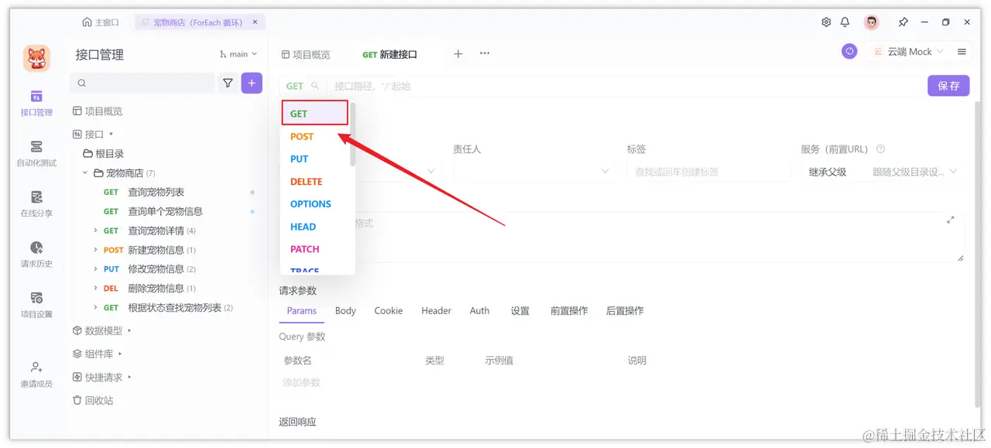
Task: Switch to the Body tab under 请求参数
Action: (345, 310)
